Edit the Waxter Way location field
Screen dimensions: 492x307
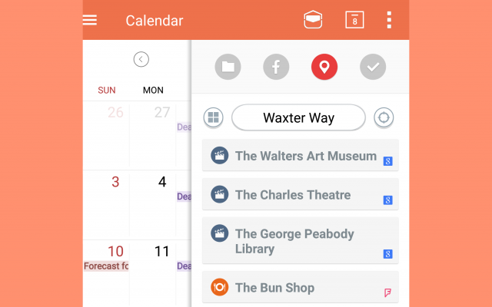click(298, 117)
